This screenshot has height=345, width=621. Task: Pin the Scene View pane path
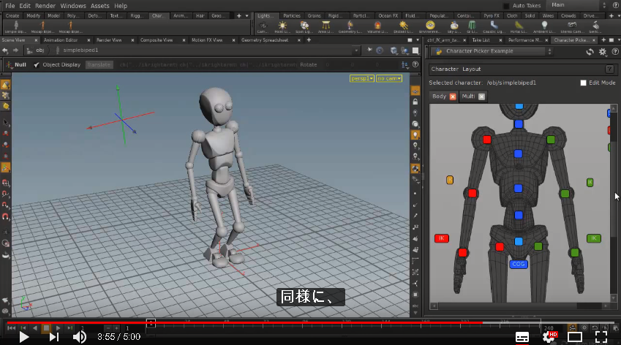[369, 50]
